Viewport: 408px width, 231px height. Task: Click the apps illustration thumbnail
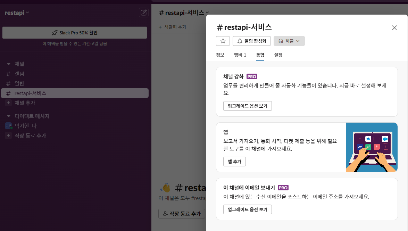[x=372, y=147]
